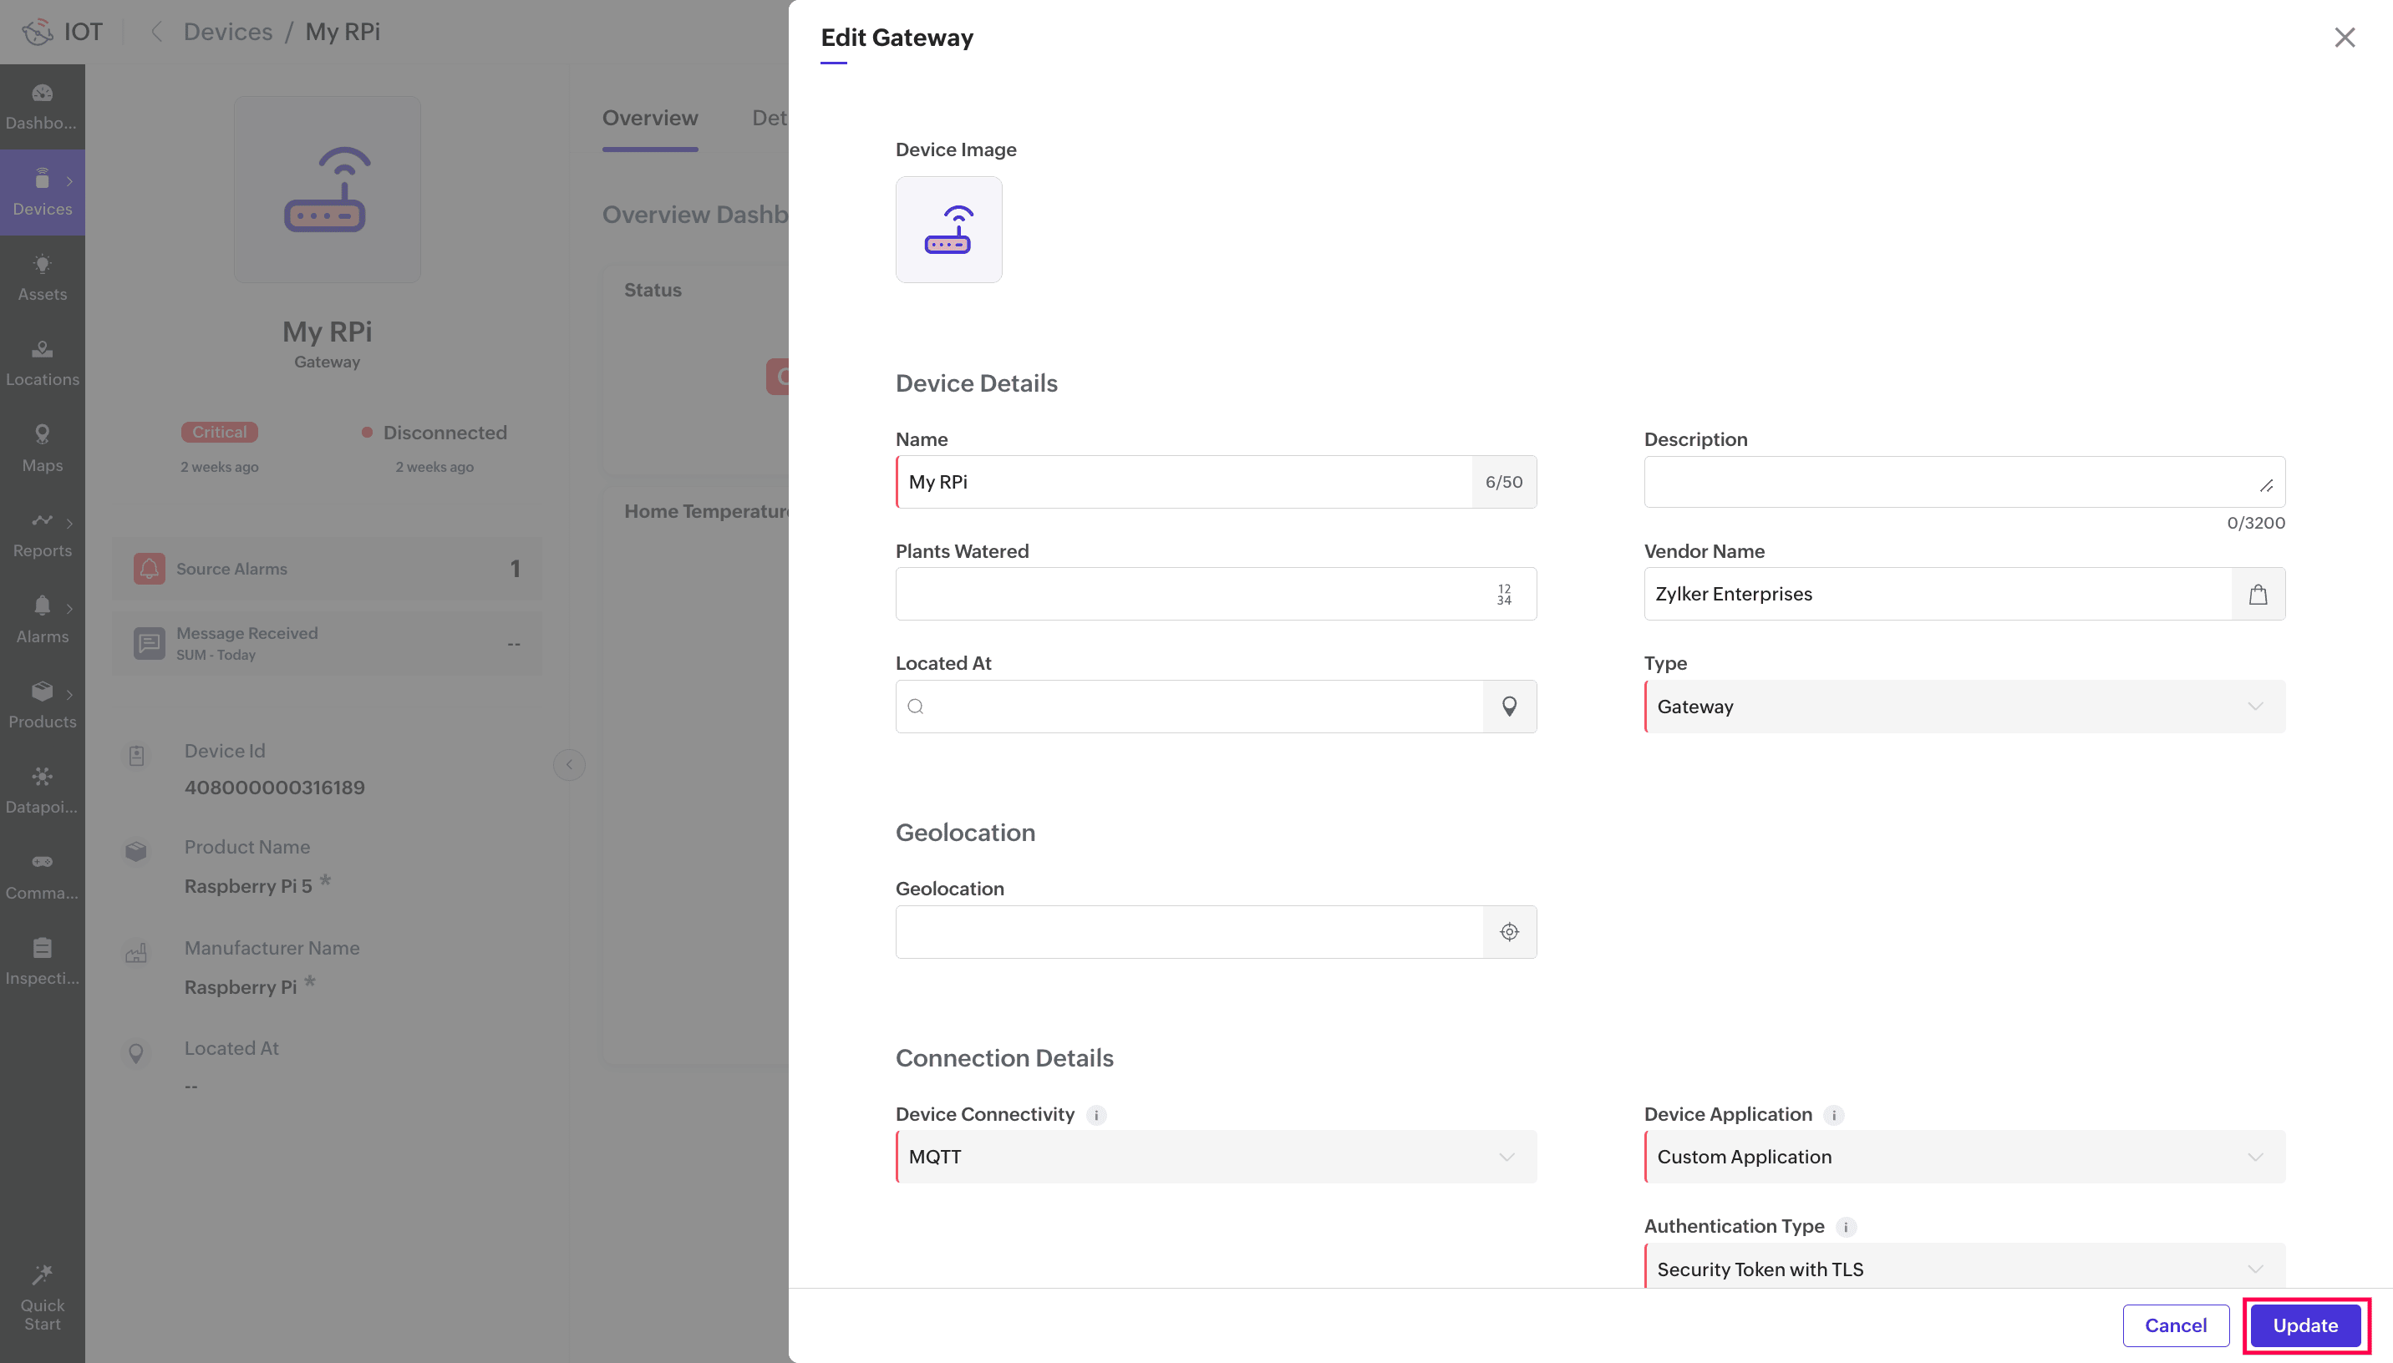Click the Device Connectivity info icon
Screen dimensions: 2393x1363
tap(1095, 1115)
